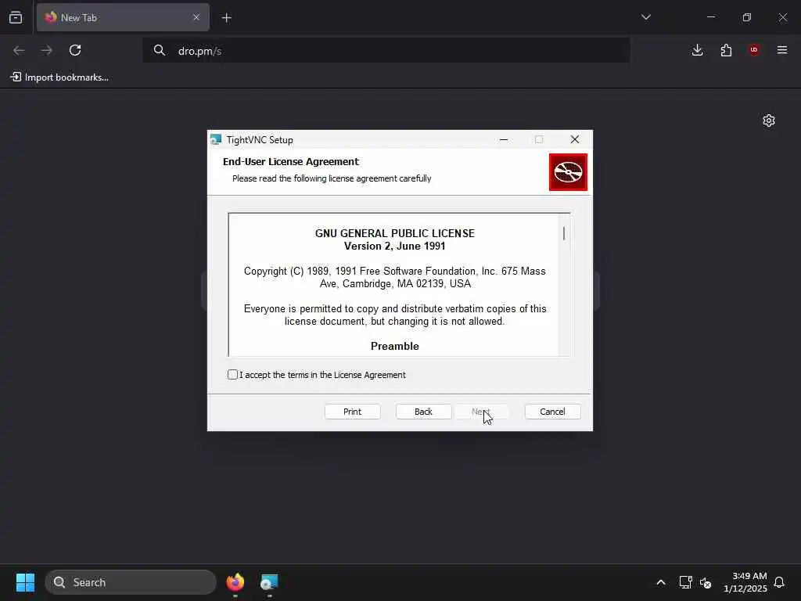Close the New Tab tab
This screenshot has width=801, height=601.
[x=196, y=17]
